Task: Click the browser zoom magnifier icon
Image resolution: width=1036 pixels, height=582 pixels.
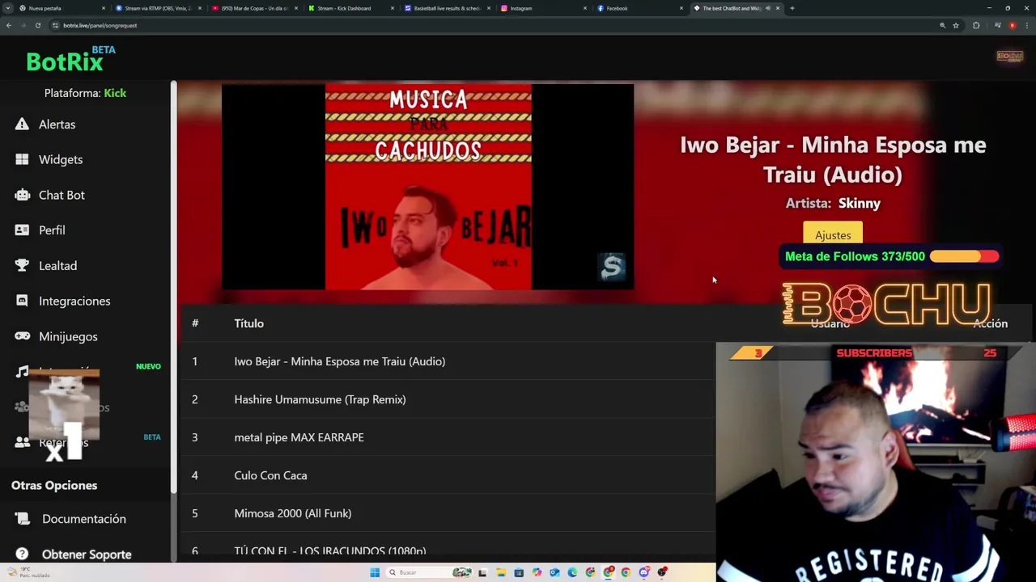Action: coord(942,25)
